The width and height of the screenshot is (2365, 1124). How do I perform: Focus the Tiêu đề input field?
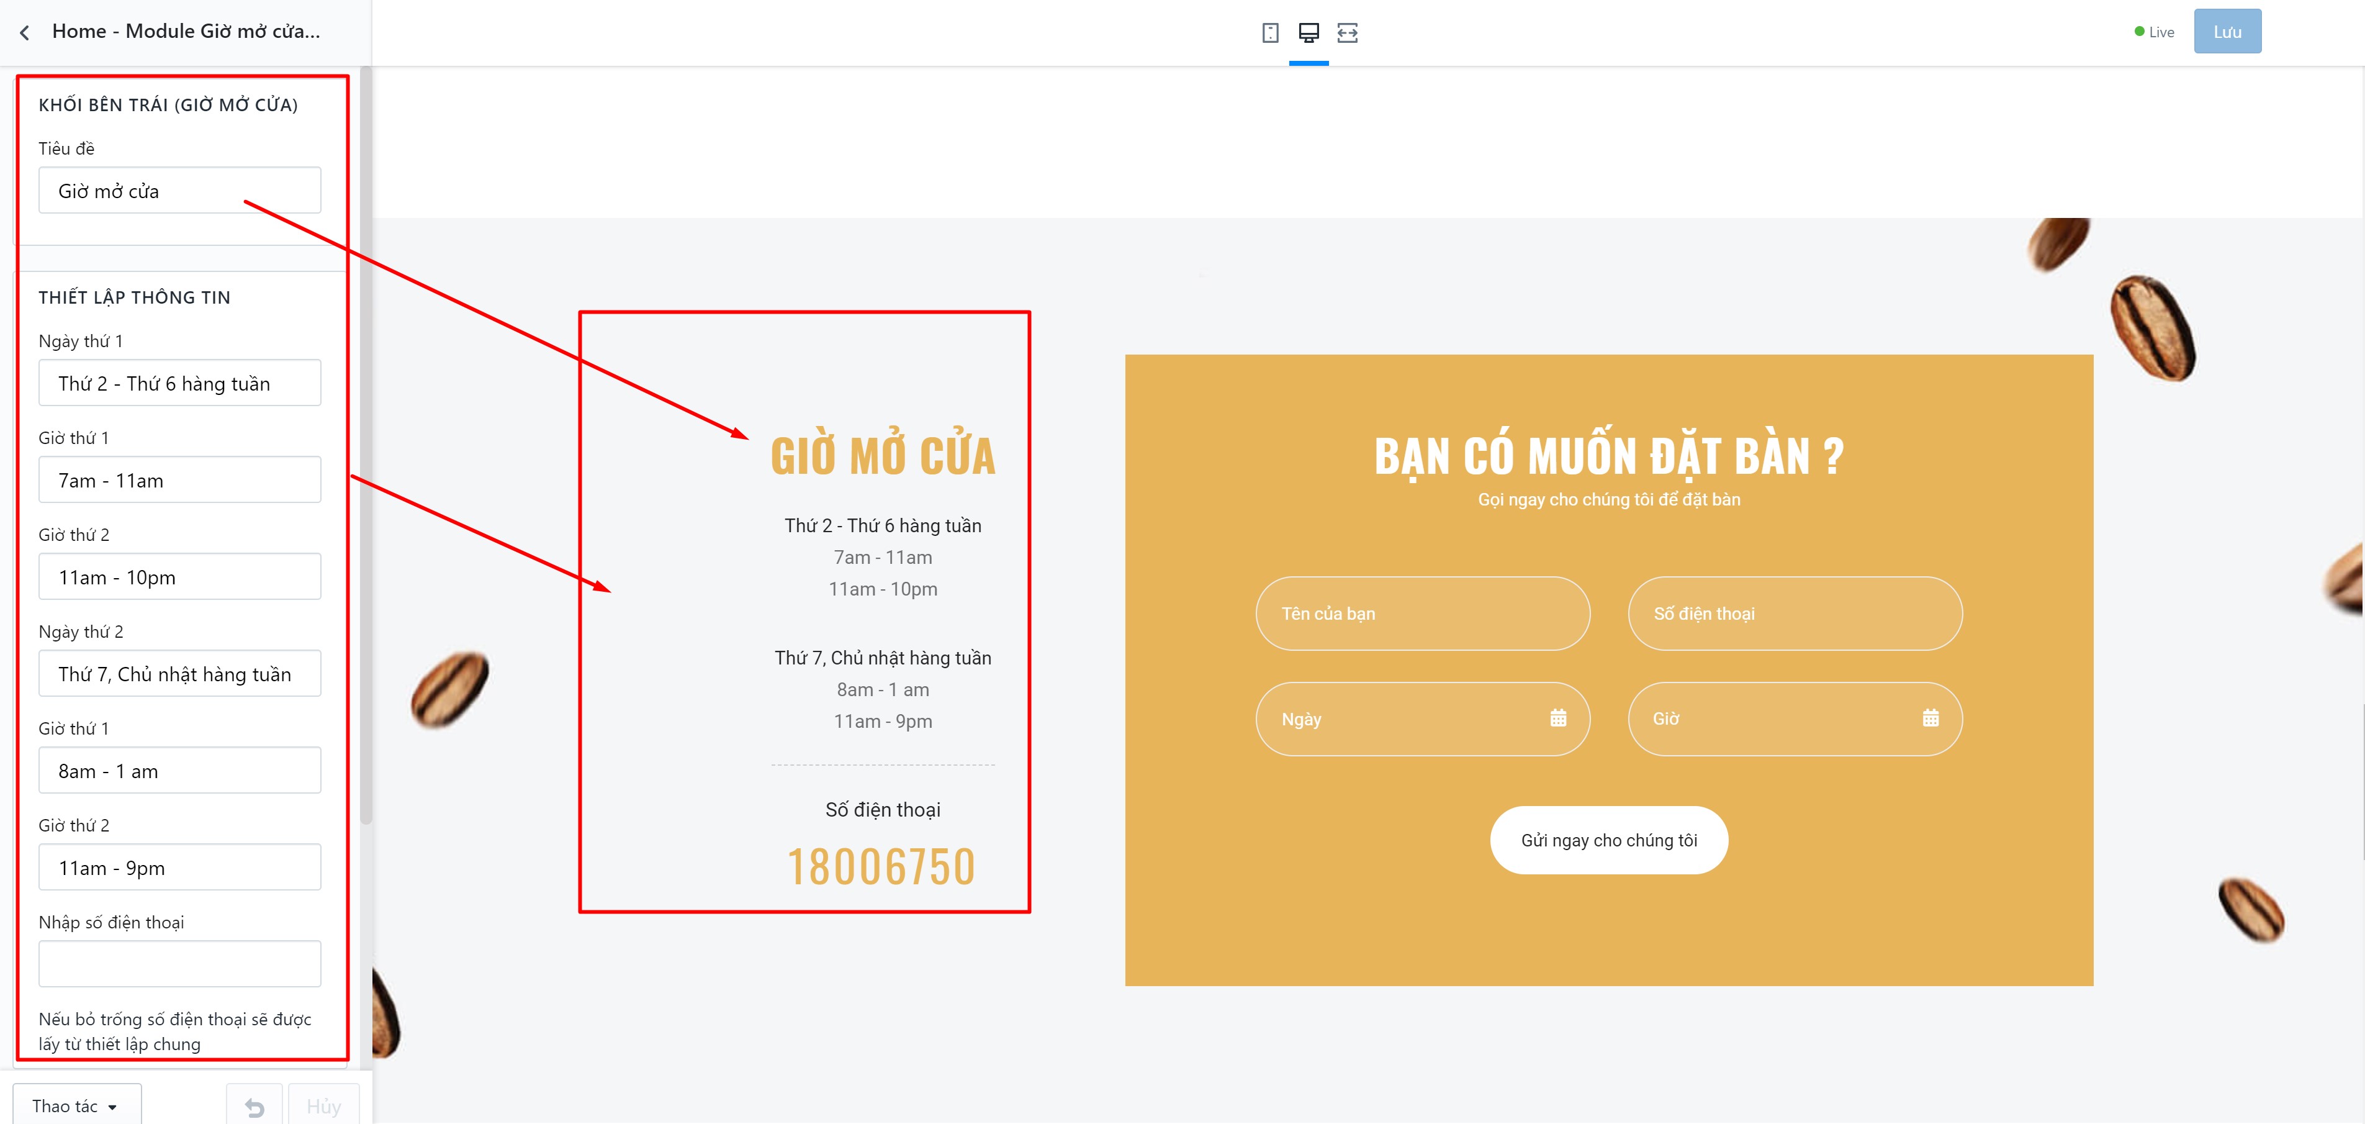(x=180, y=190)
